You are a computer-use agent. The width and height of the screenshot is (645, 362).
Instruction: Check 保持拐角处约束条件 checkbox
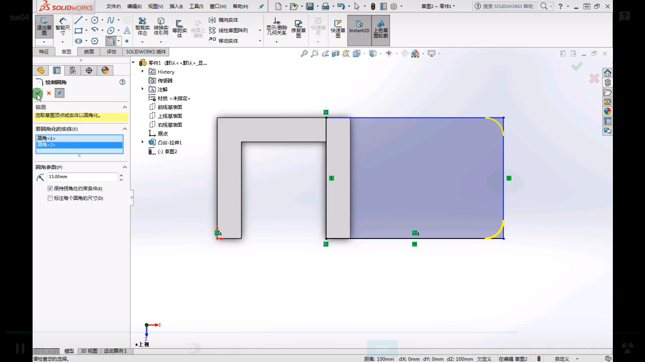coord(50,189)
